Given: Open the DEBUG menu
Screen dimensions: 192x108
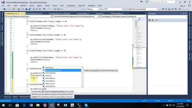Looking at the screenshot, I should pos(39,6).
